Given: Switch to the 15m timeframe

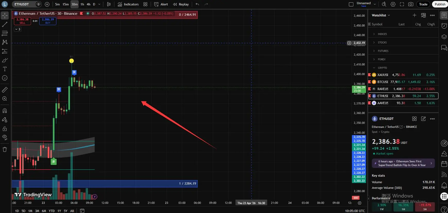Looking at the screenshot, I should 66,4.
